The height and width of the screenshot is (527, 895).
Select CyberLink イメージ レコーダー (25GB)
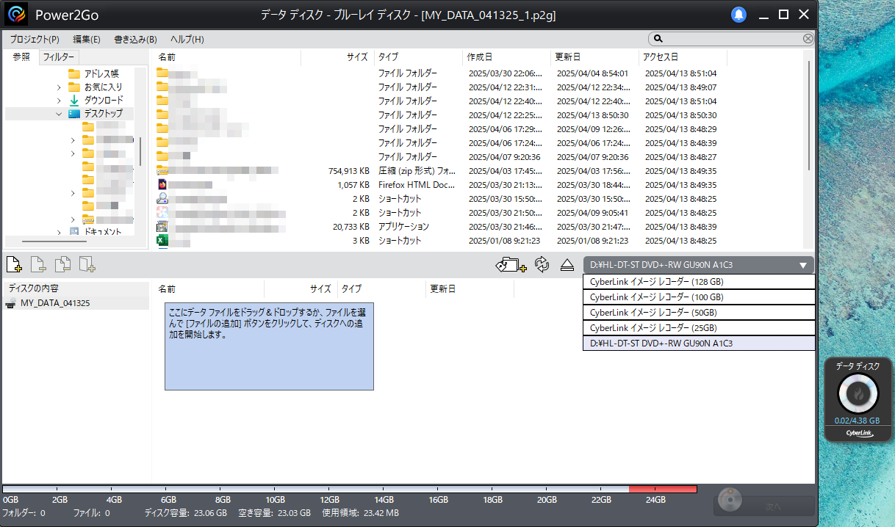pos(699,328)
